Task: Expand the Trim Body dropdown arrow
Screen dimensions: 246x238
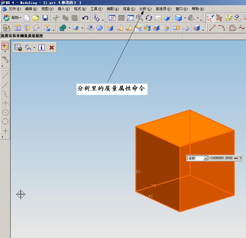Action: pos(82,28)
